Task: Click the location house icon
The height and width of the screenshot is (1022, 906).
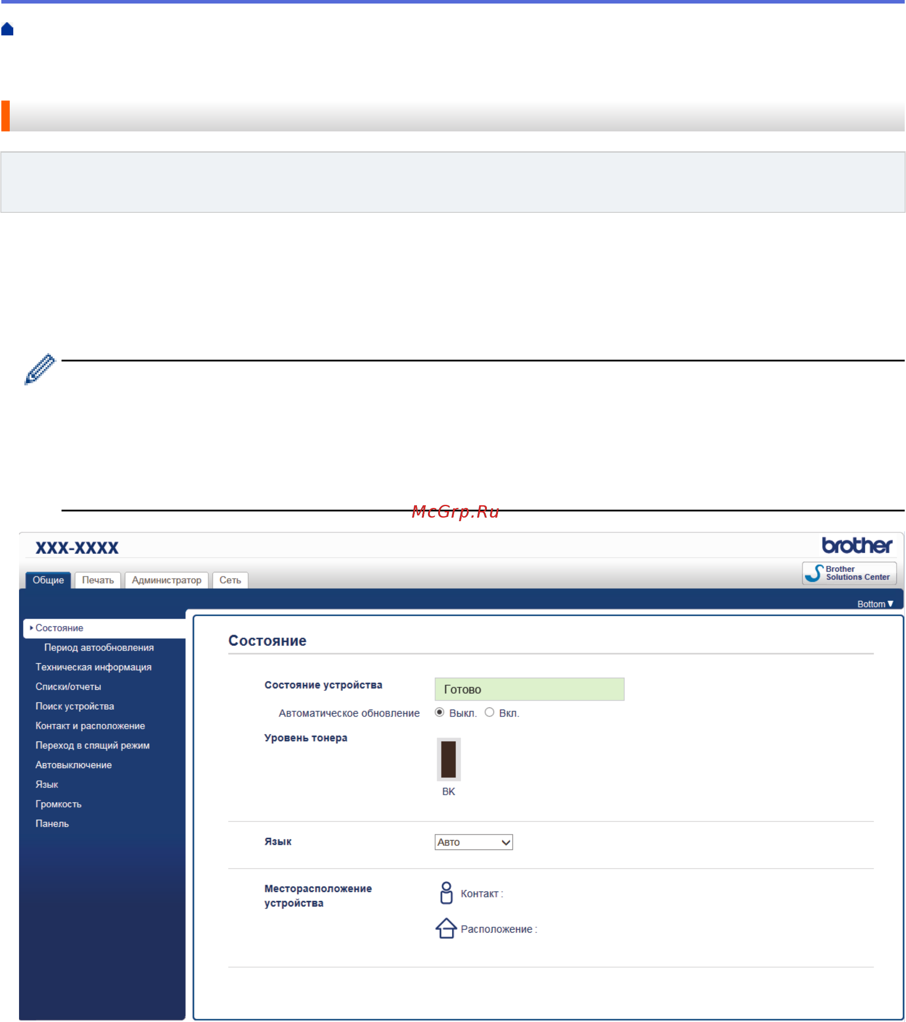Action: point(446,929)
